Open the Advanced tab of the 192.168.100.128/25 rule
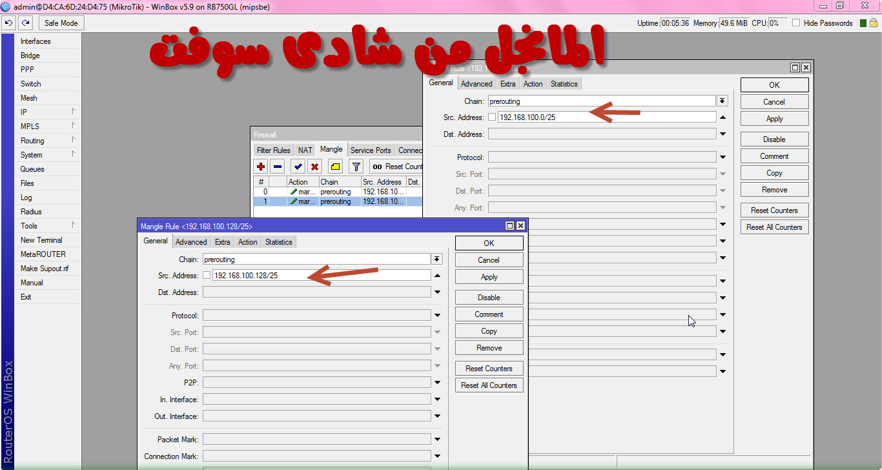Screen dimensions: 882x470 [x=191, y=242]
